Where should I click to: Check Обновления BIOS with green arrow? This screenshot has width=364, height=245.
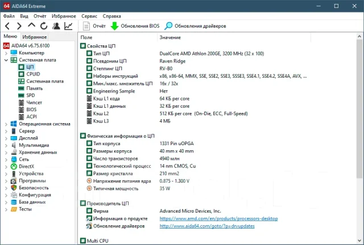pyautogui.click(x=135, y=26)
